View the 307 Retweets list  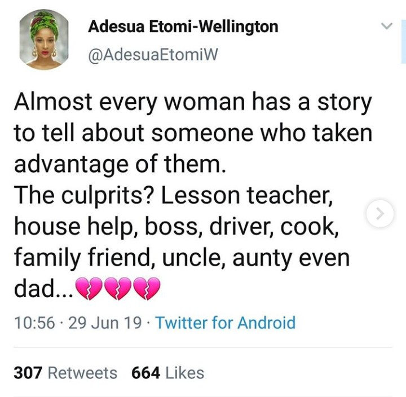pos(65,373)
